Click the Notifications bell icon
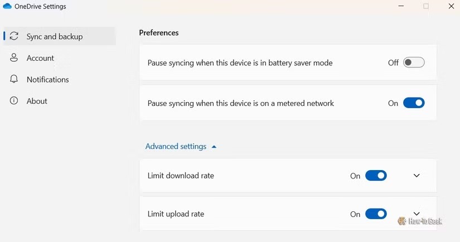This screenshot has height=242, width=460. [14, 79]
